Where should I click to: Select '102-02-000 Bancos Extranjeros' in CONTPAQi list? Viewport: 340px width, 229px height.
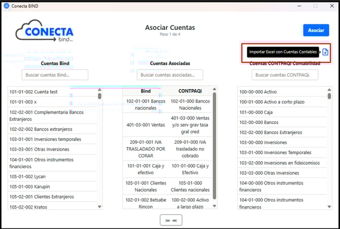(x=282, y=132)
